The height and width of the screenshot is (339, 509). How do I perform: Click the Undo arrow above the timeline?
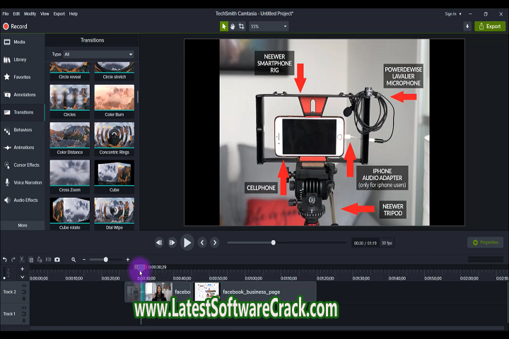[4, 259]
